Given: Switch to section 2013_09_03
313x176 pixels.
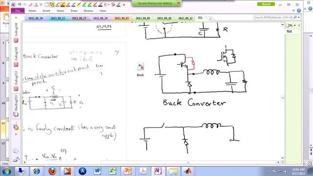Looking at the screenshot, I should coord(121,19).
